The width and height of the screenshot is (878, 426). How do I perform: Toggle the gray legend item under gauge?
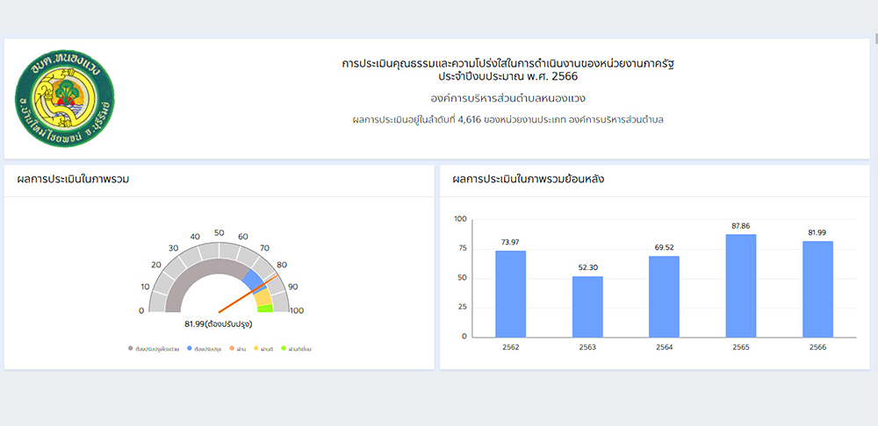pos(154,349)
